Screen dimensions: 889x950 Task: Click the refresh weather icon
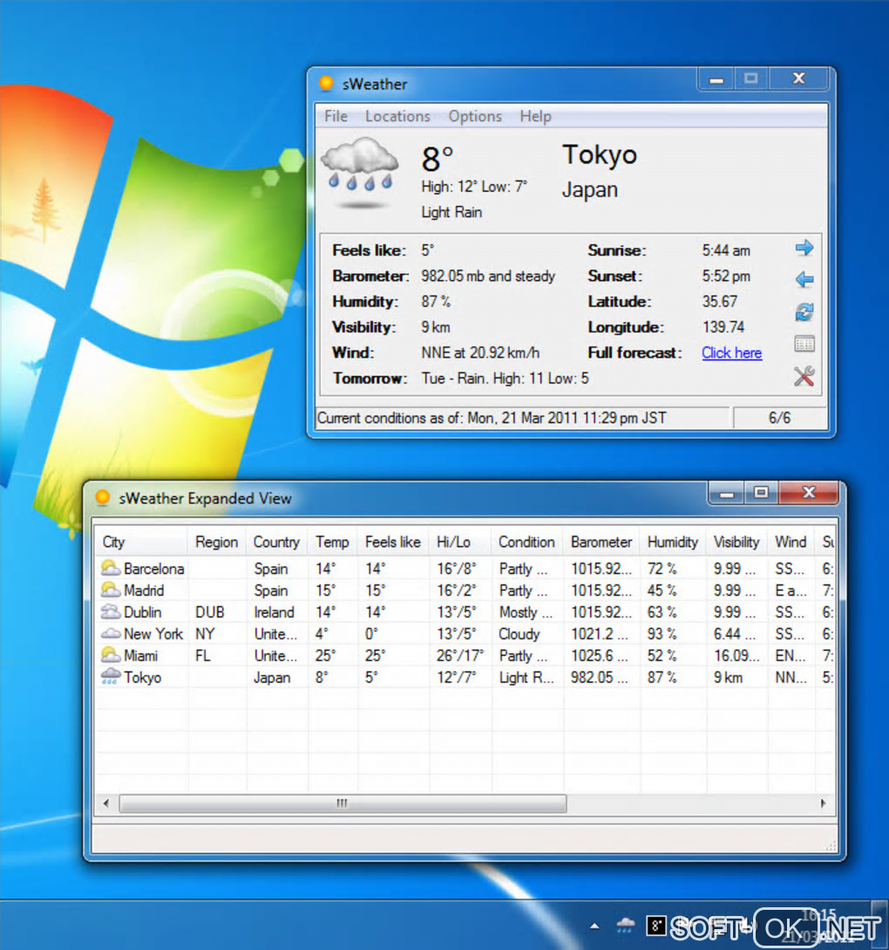click(804, 312)
